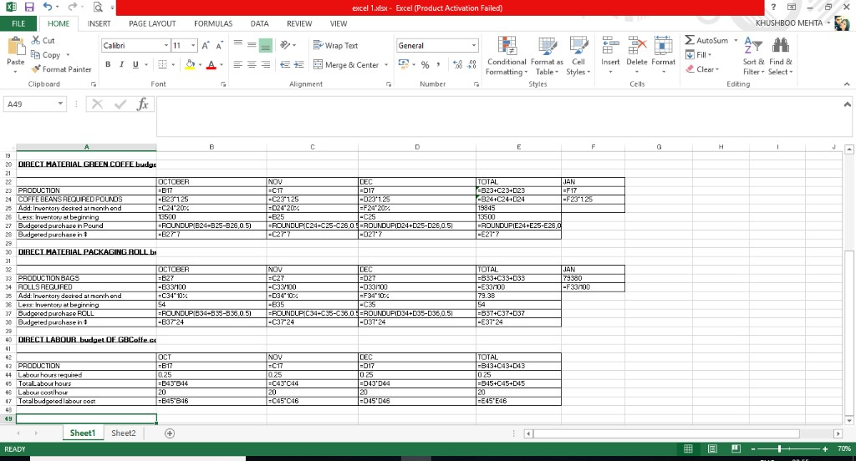Click the Redo arrow in quick access toolbar
The height and width of the screenshot is (461, 856).
pos(72,7)
